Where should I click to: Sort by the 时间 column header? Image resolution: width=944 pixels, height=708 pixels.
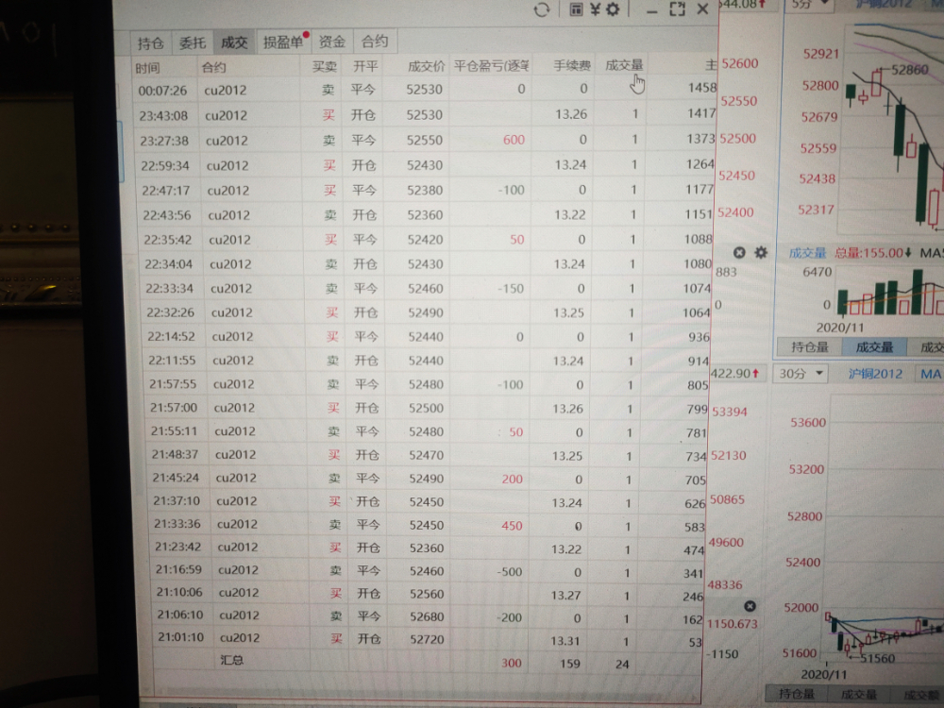(147, 68)
